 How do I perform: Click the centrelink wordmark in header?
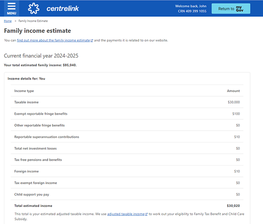[63, 9]
